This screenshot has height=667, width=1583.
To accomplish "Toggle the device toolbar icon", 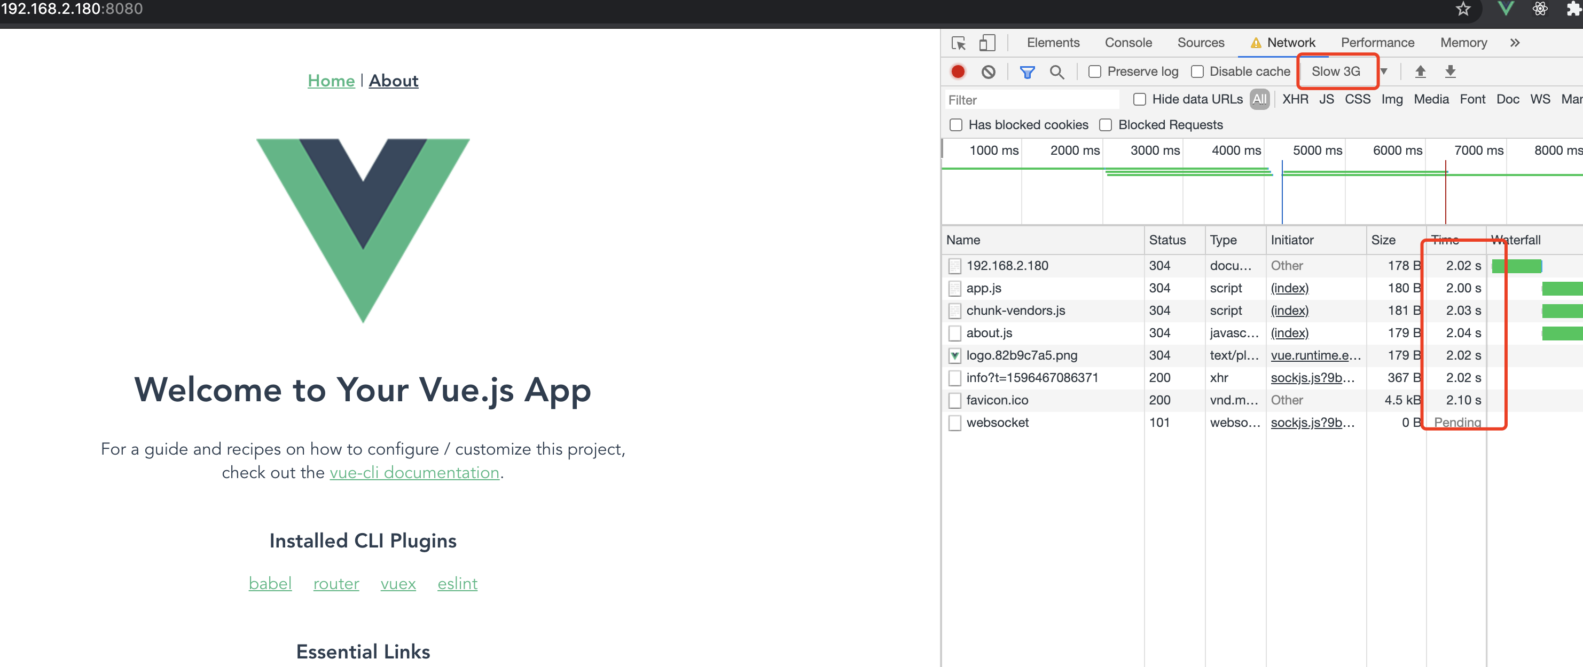I will (x=987, y=43).
